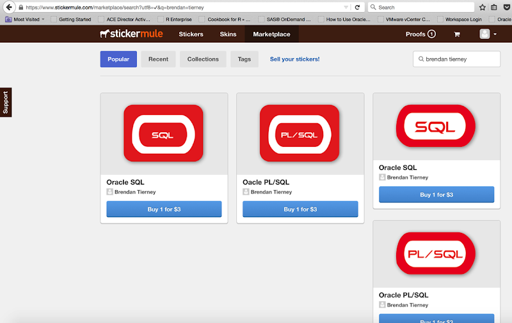Screen dimensions: 512x323
Task: Click author avatar under Oracle PL/SQL card
Action: coord(382,304)
